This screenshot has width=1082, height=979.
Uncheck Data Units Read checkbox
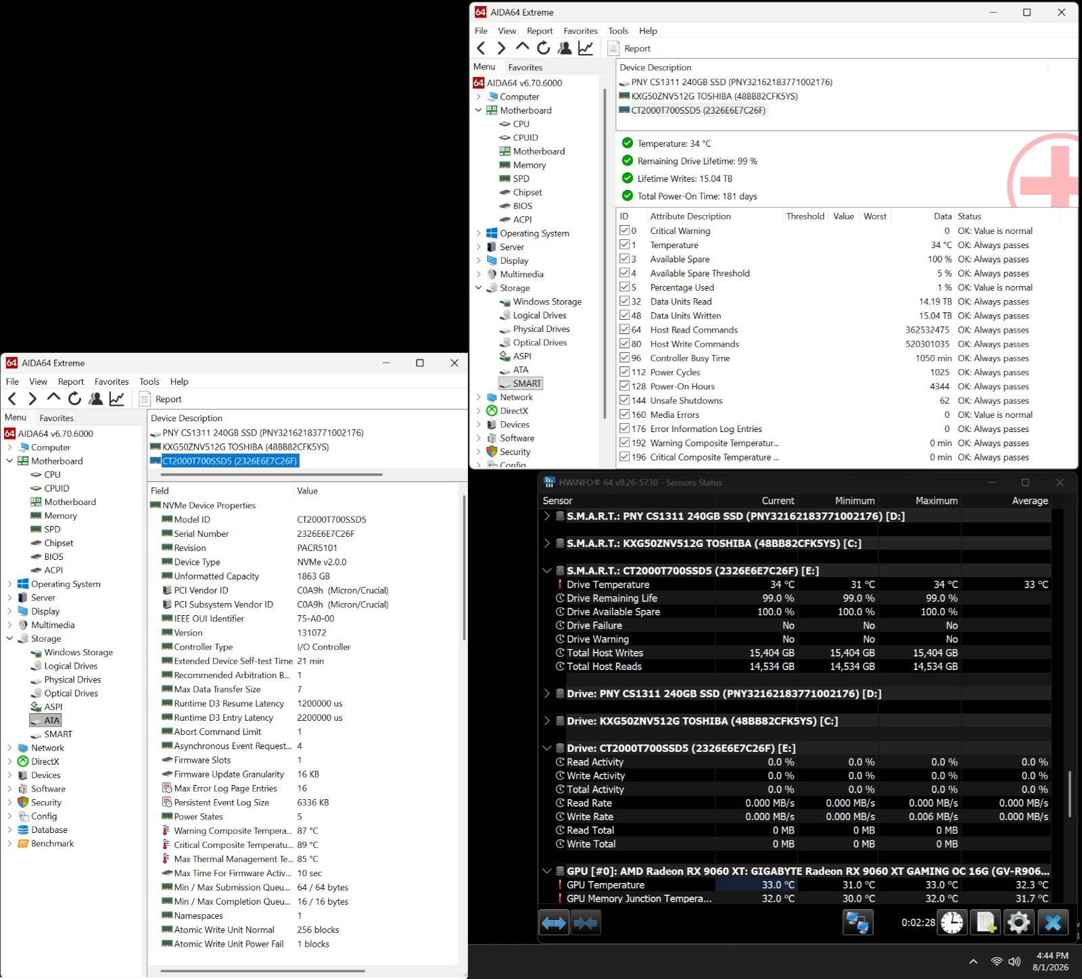pos(624,302)
